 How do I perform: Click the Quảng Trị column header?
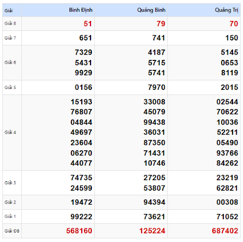click(226, 10)
